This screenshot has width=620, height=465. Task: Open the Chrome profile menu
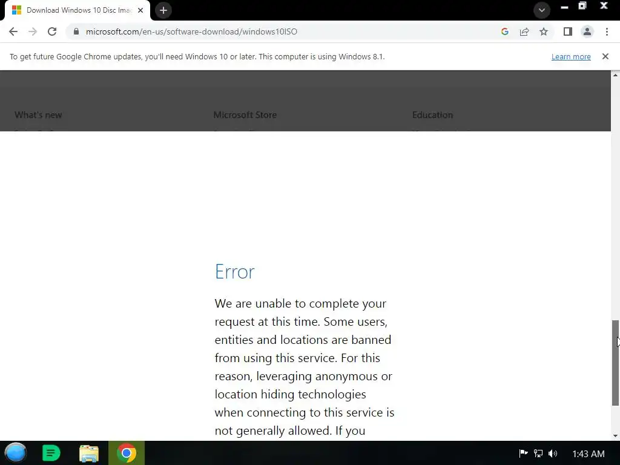coord(587,31)
